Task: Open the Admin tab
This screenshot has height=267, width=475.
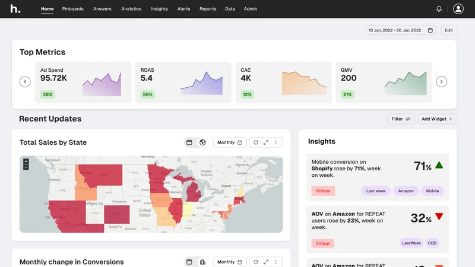Action: [251, 9]
